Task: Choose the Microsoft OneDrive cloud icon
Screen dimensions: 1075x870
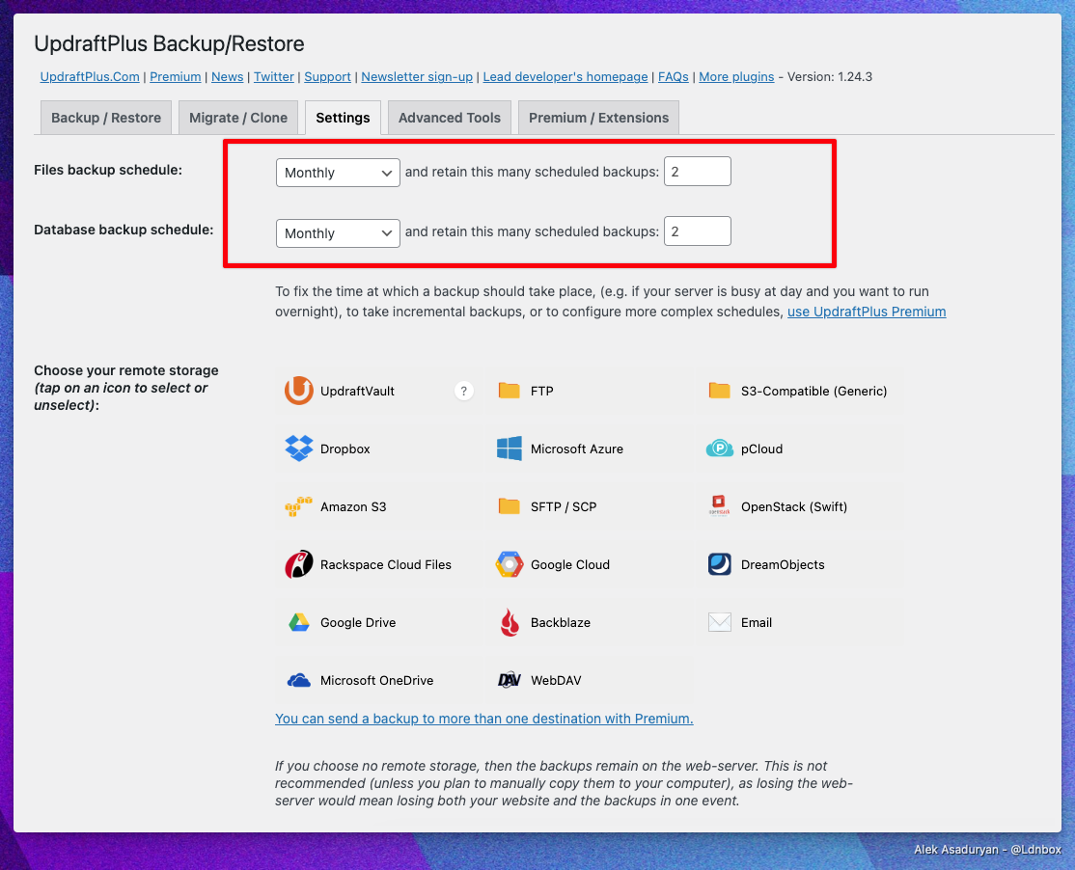Action: pyautogui.click(x=299, y=680)
